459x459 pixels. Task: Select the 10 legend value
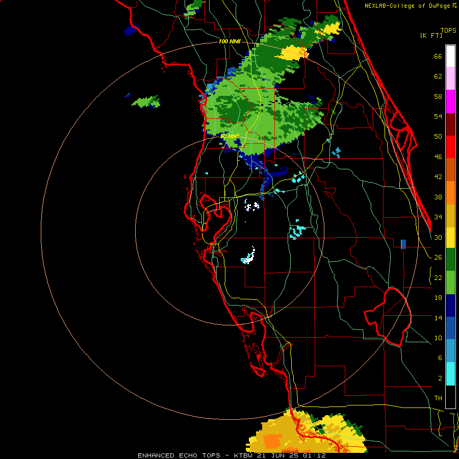click(x=438, y=338)
